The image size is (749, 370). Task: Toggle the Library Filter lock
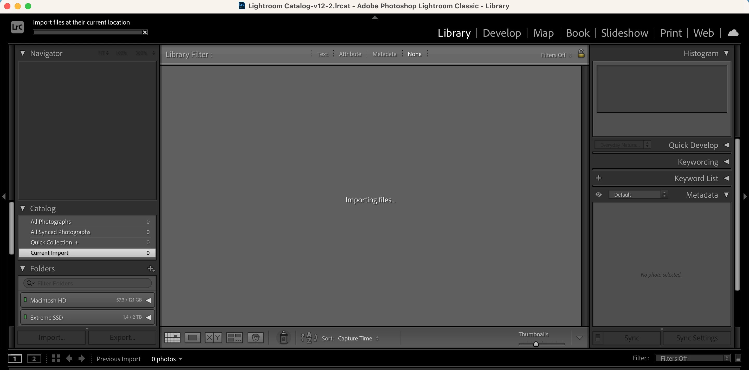(581, 54)
